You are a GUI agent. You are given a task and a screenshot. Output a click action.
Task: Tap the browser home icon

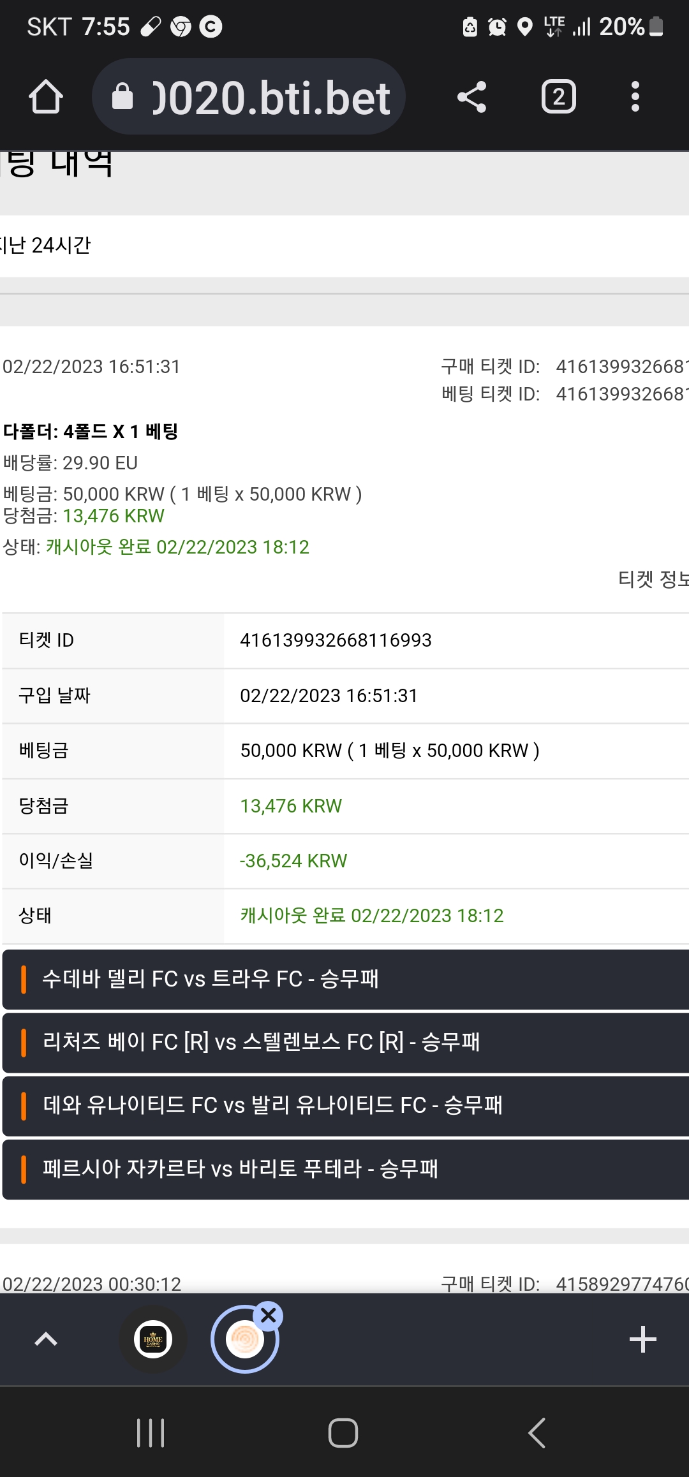[x=46, y=97]
